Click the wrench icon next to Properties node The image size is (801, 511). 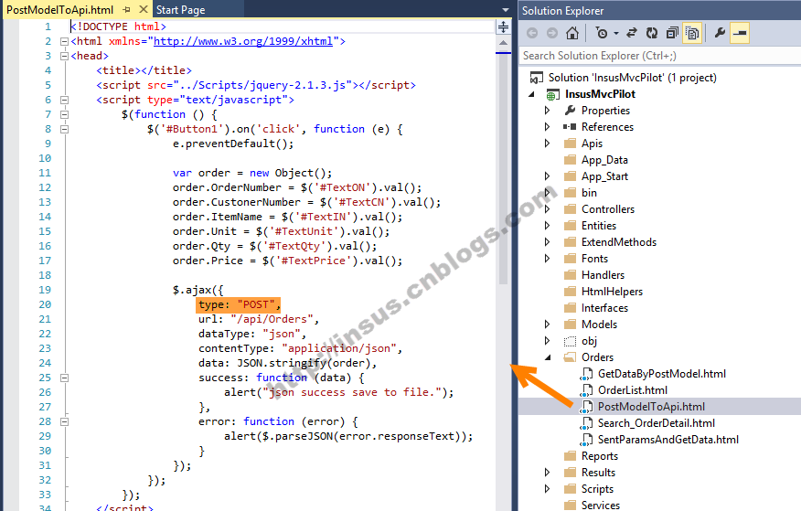(570, 111)
